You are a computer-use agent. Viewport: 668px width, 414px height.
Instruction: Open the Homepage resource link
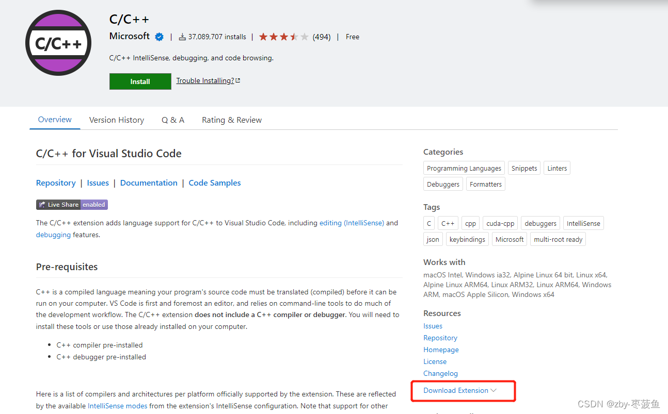tap(441, 350)
